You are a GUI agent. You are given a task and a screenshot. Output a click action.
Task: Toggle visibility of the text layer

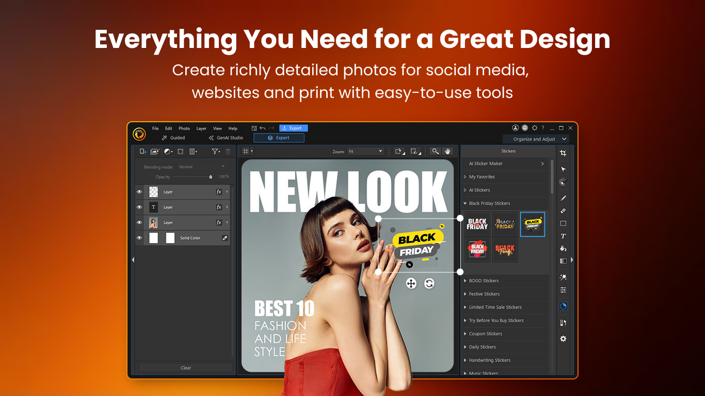coord(139,207)
